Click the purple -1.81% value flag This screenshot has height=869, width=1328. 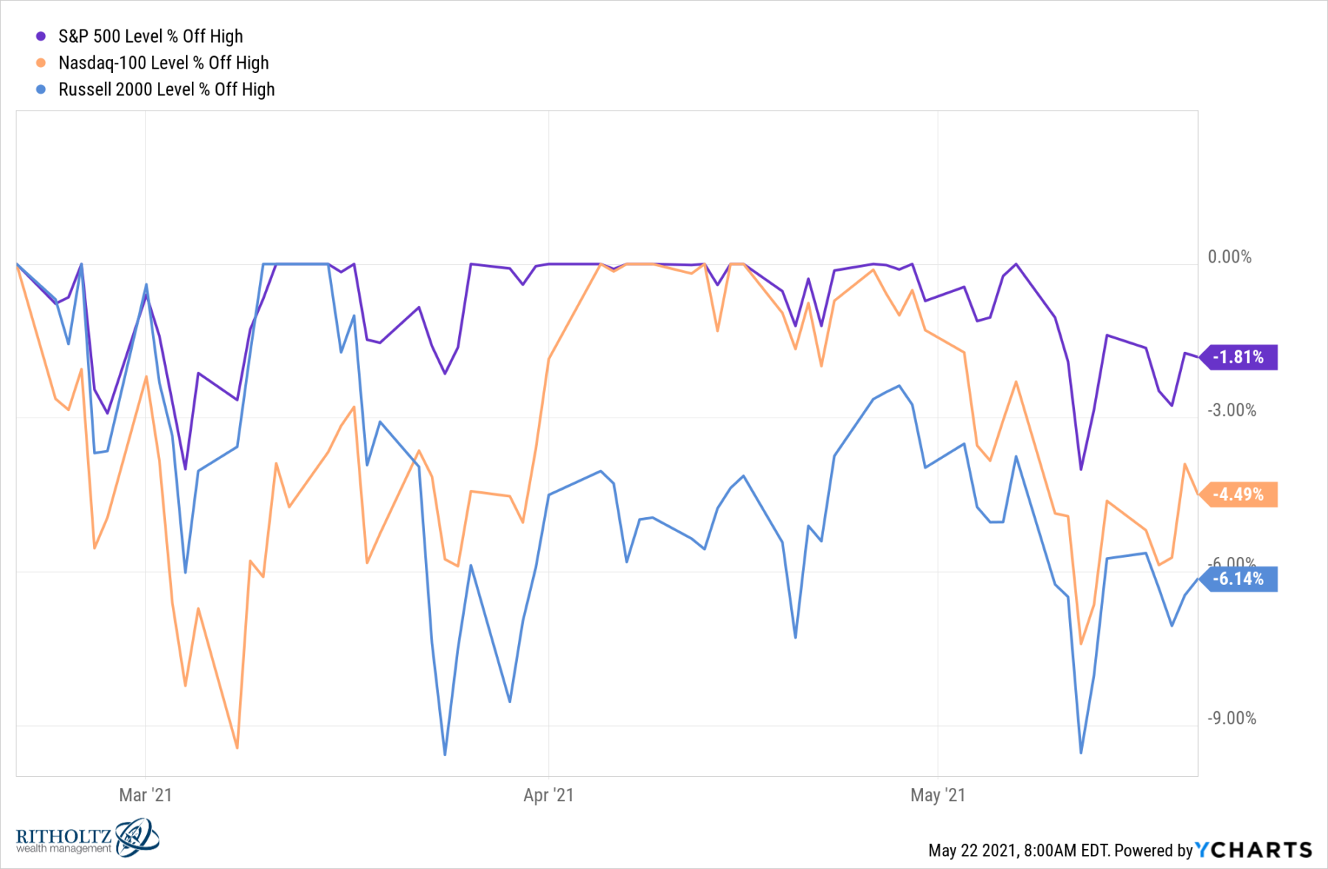coord(1239,357)
